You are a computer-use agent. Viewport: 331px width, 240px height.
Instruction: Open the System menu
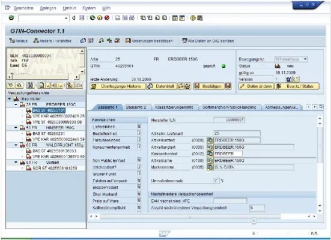89,8
